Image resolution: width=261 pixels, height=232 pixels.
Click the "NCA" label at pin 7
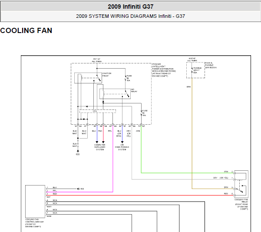55,213
